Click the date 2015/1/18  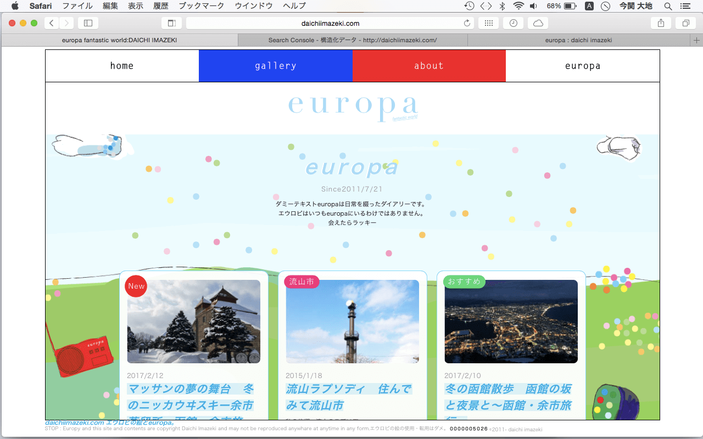(304, 376)
